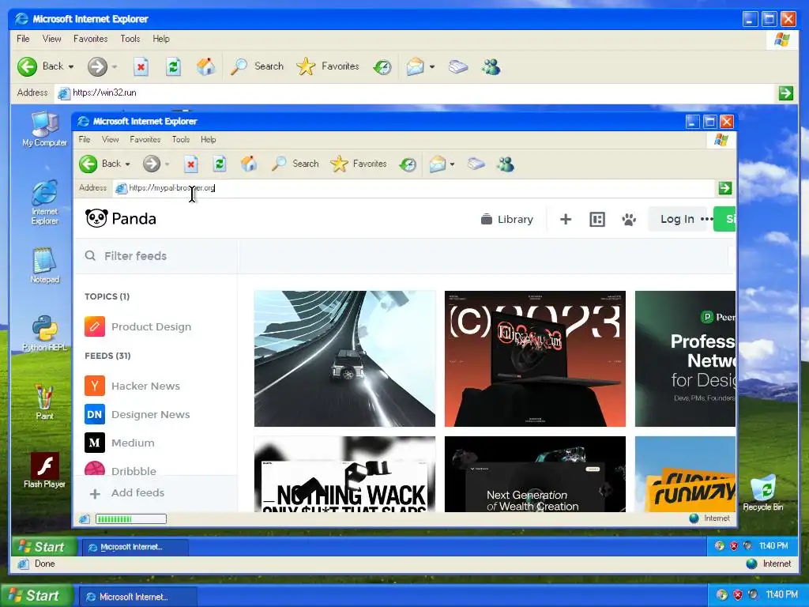Click Forward arrow in inner Internet Explorer window
The image size is (809, 607).
coord(151,164)
